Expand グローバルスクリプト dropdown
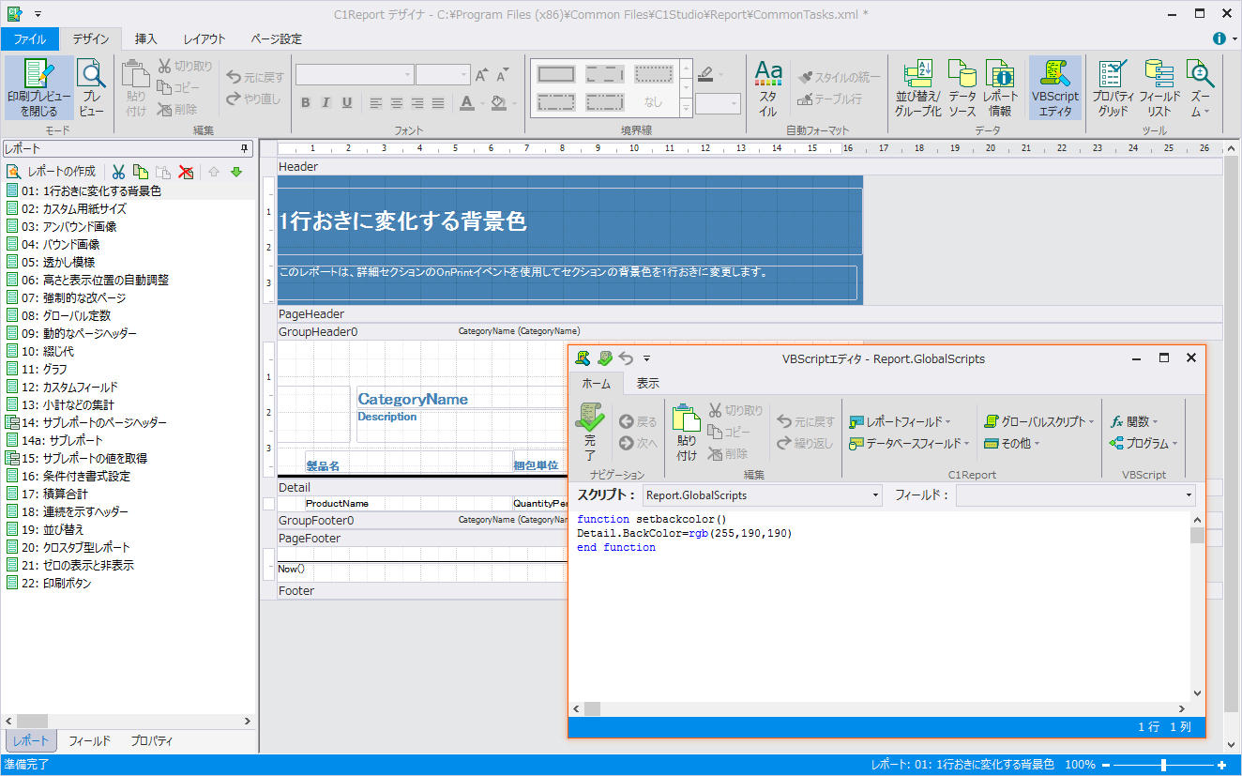Screen dimensions: 1242x776 coord(1039,422)
